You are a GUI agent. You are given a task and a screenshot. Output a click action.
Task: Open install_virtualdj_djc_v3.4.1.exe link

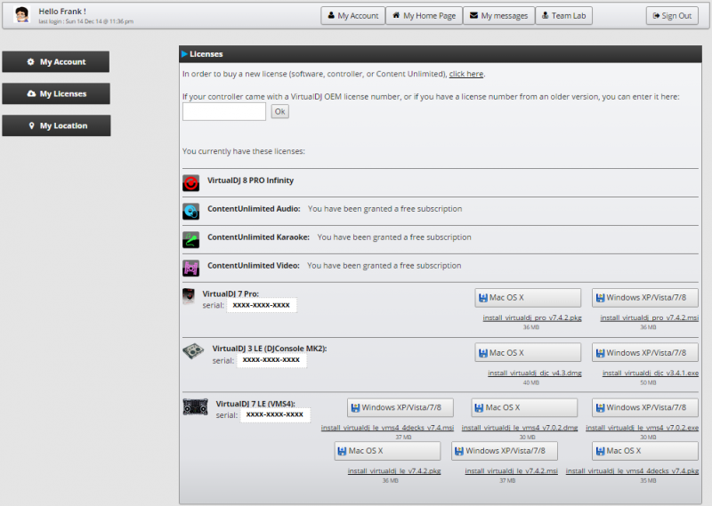(651, 373)
